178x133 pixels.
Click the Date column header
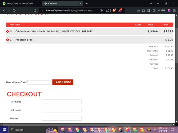(150, 25)
